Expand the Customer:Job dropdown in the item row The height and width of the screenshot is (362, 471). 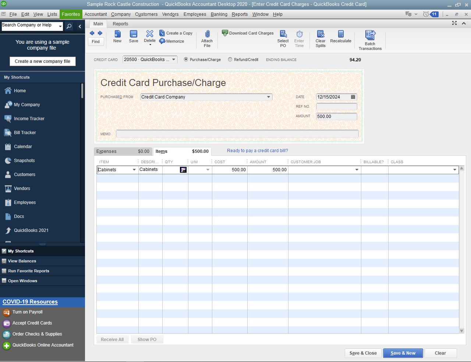(x=357, y=170)
